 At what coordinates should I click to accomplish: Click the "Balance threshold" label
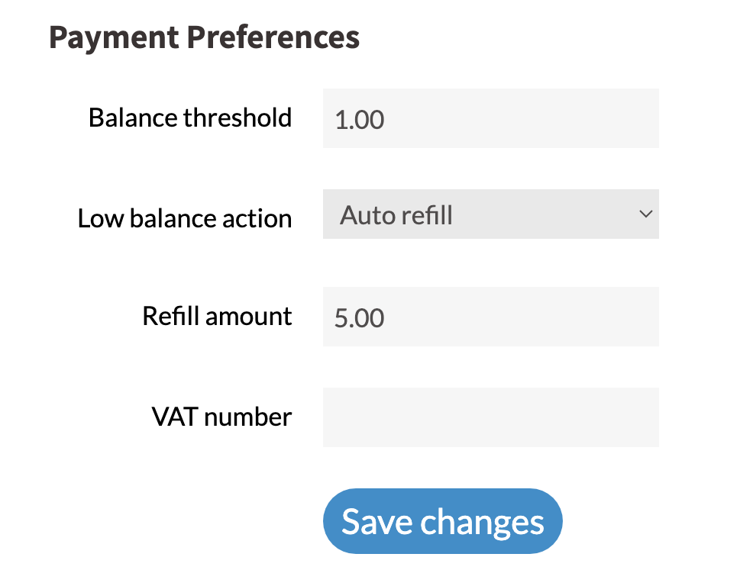[190, 118]
